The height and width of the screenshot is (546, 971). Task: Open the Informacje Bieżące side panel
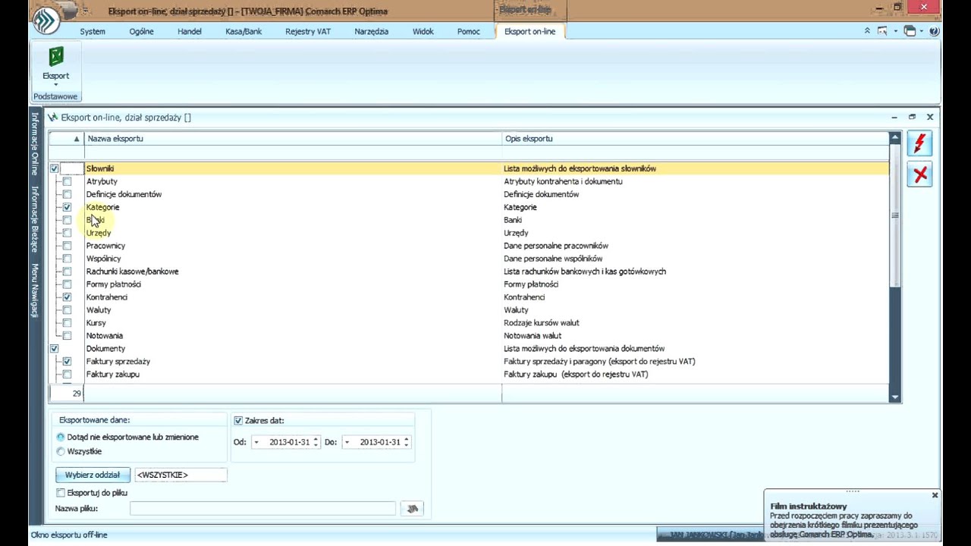coord(35,219)
